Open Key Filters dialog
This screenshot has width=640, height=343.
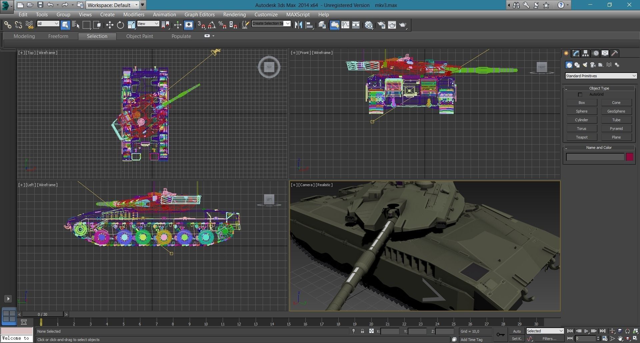(549, 339)
